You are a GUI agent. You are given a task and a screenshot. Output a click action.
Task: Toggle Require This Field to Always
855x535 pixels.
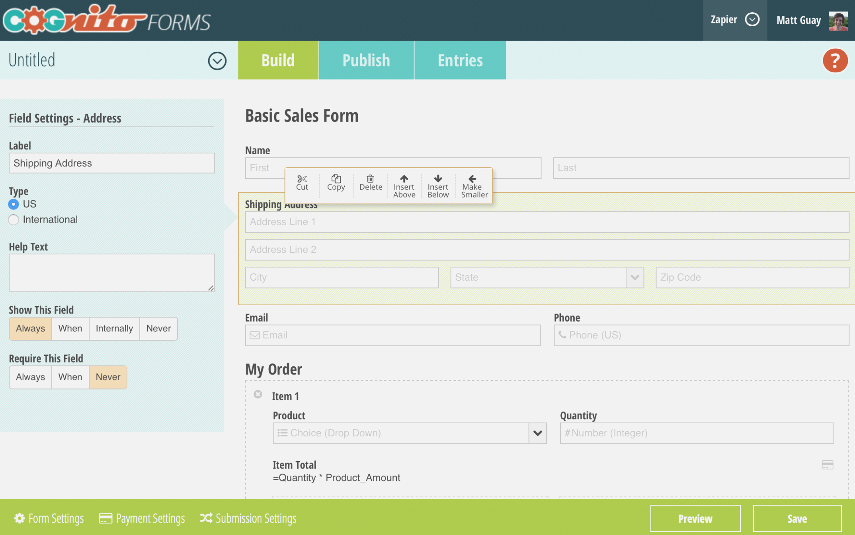click(29, 376)
